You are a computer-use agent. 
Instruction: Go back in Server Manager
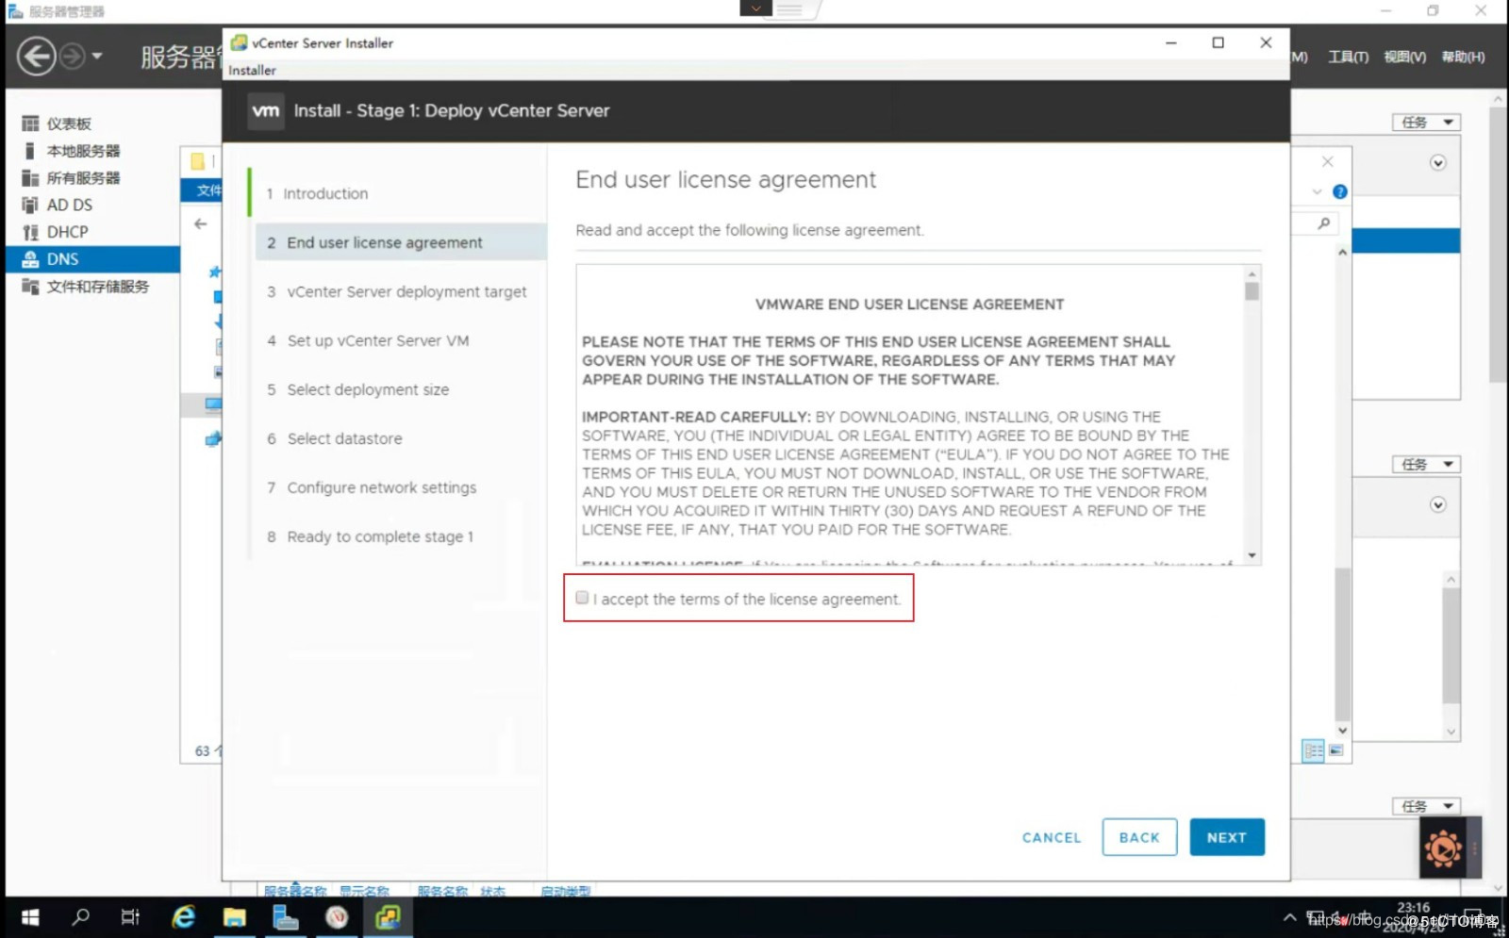tap(36, 57)
